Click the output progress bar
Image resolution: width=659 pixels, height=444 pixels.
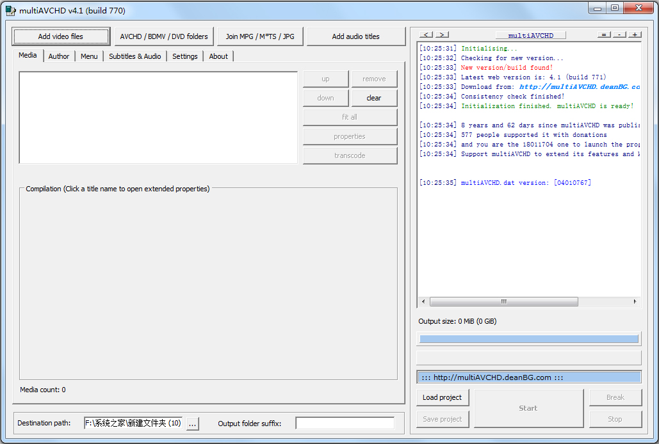[x=528, y=338]
